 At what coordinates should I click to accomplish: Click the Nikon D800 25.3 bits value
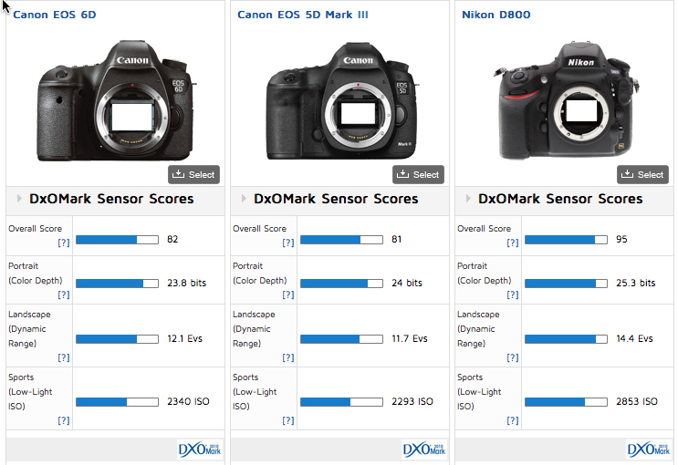coord(636,283)
